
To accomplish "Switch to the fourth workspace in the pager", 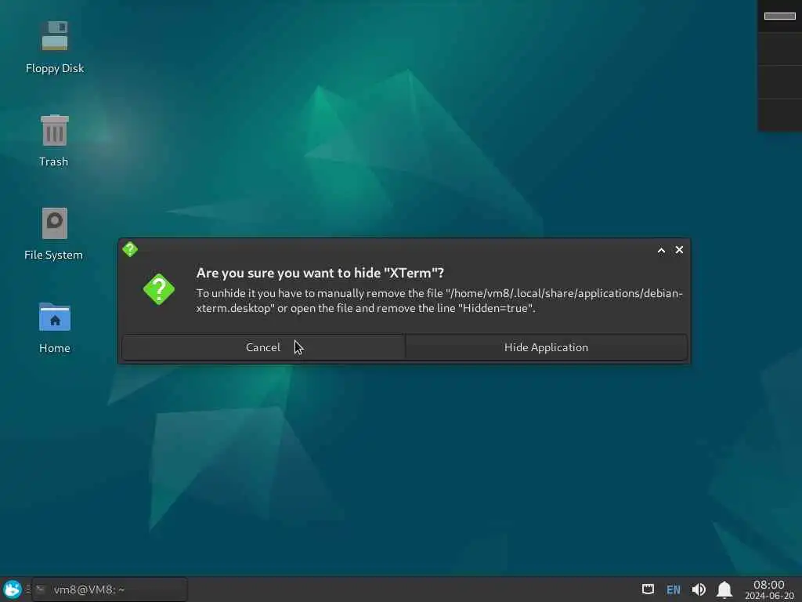I will tap(779, 115).
